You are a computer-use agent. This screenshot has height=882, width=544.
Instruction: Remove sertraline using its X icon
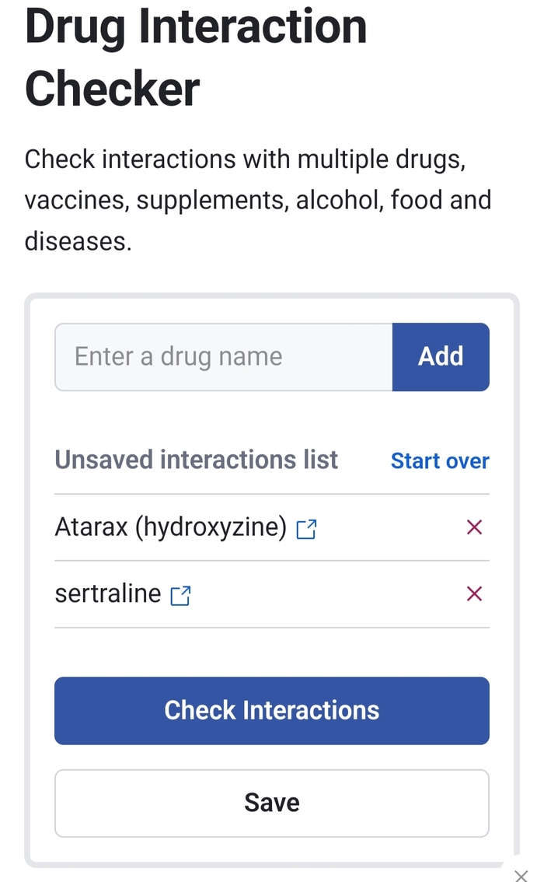[x=474, y=594]
